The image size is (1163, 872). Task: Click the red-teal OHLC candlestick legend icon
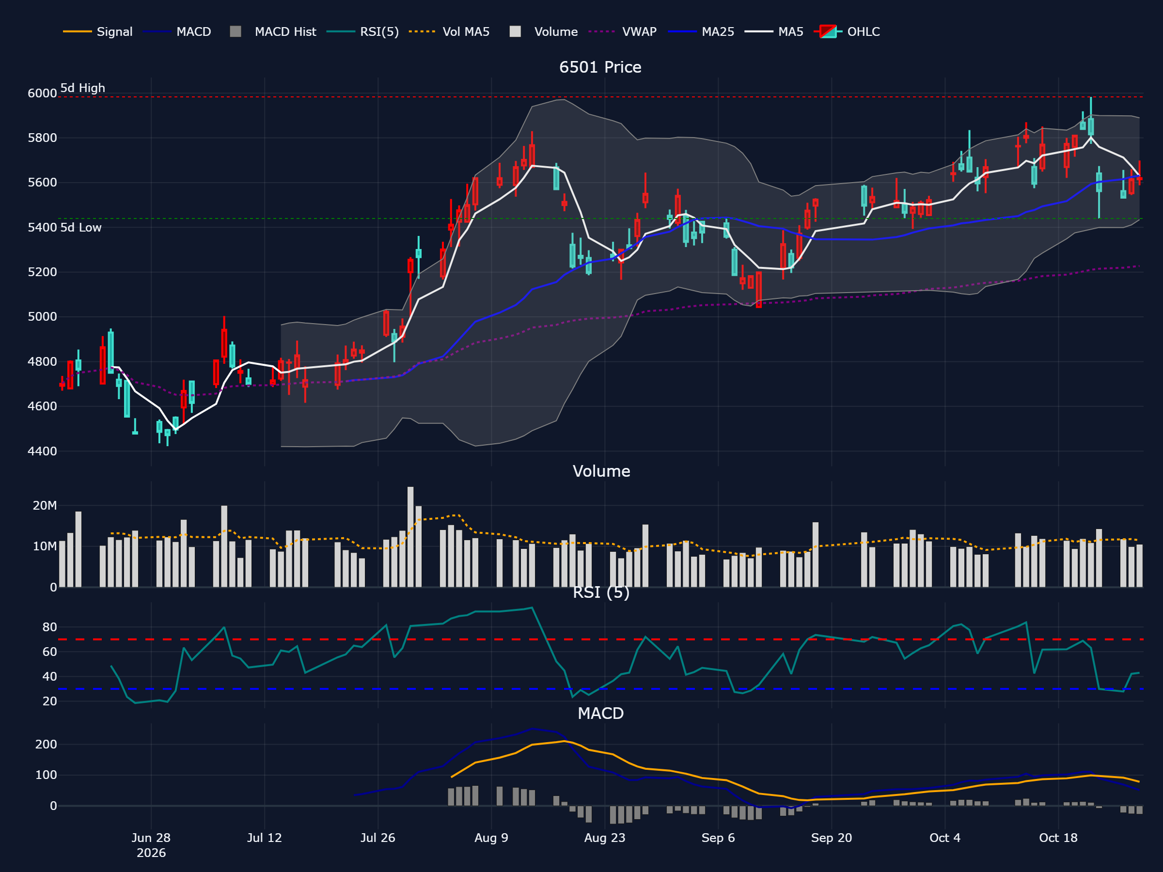coord(828,31)
